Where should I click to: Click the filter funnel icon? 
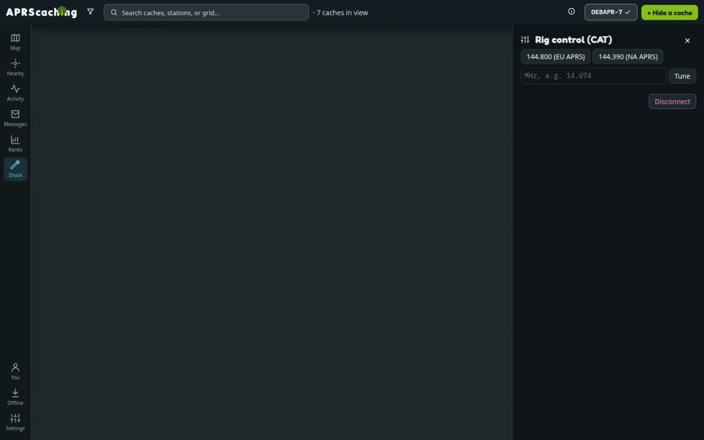click(x=91, y=12)
